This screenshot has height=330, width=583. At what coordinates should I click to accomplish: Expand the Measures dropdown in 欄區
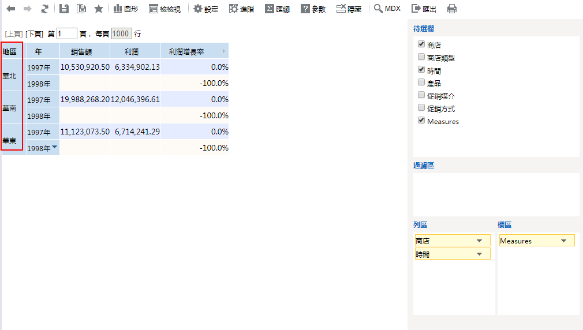pyautogui.click(x=563, y=241)
